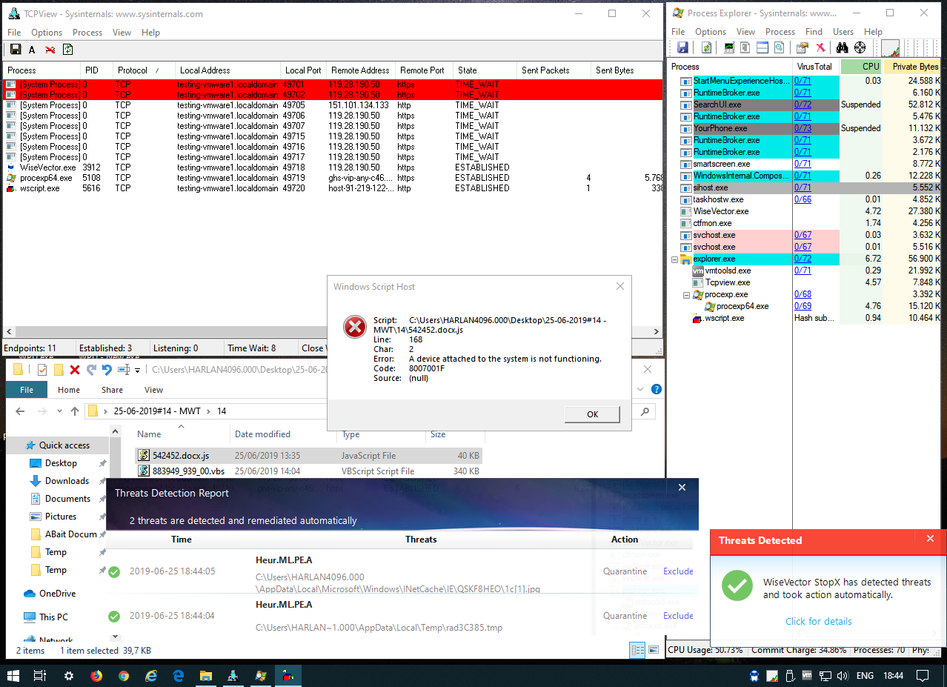This screenshot has height=687, width=947.
Task: Open recent locations dropdown arrow in File Explorer
Action: (59, 411)
